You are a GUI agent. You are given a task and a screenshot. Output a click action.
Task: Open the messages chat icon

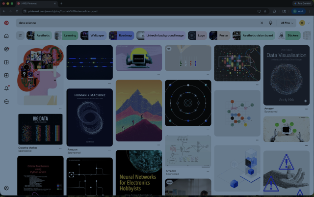[x=6, y=102]
